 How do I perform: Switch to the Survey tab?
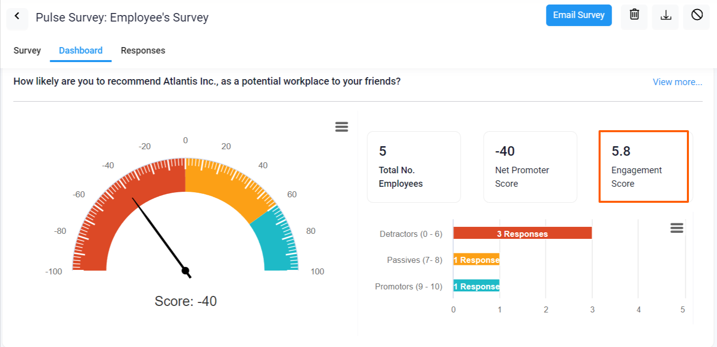27,50
